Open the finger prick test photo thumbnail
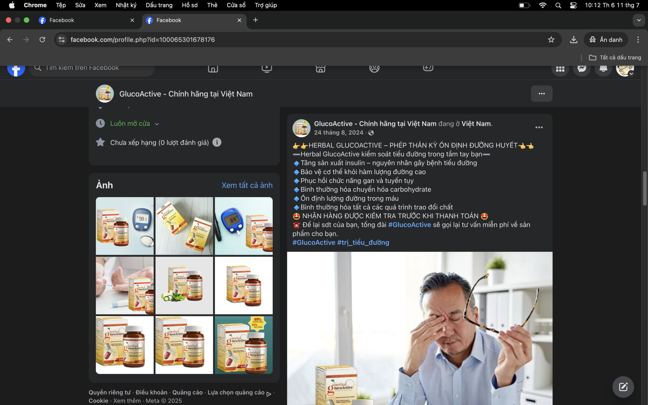Screen dimensions: 648x405 (x=125, y=286)
